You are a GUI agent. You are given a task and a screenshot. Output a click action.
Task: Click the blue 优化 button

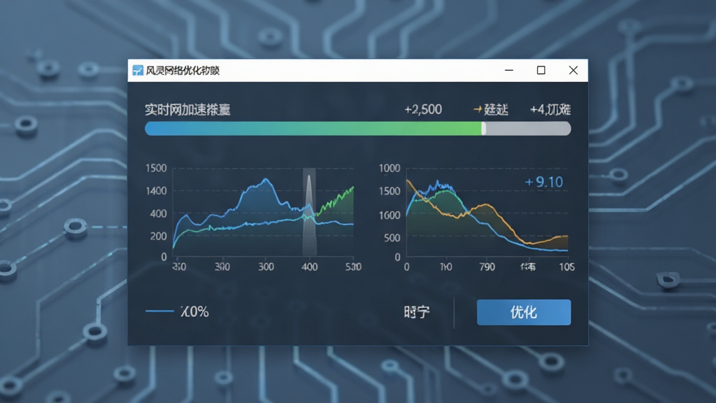(524, 313)
